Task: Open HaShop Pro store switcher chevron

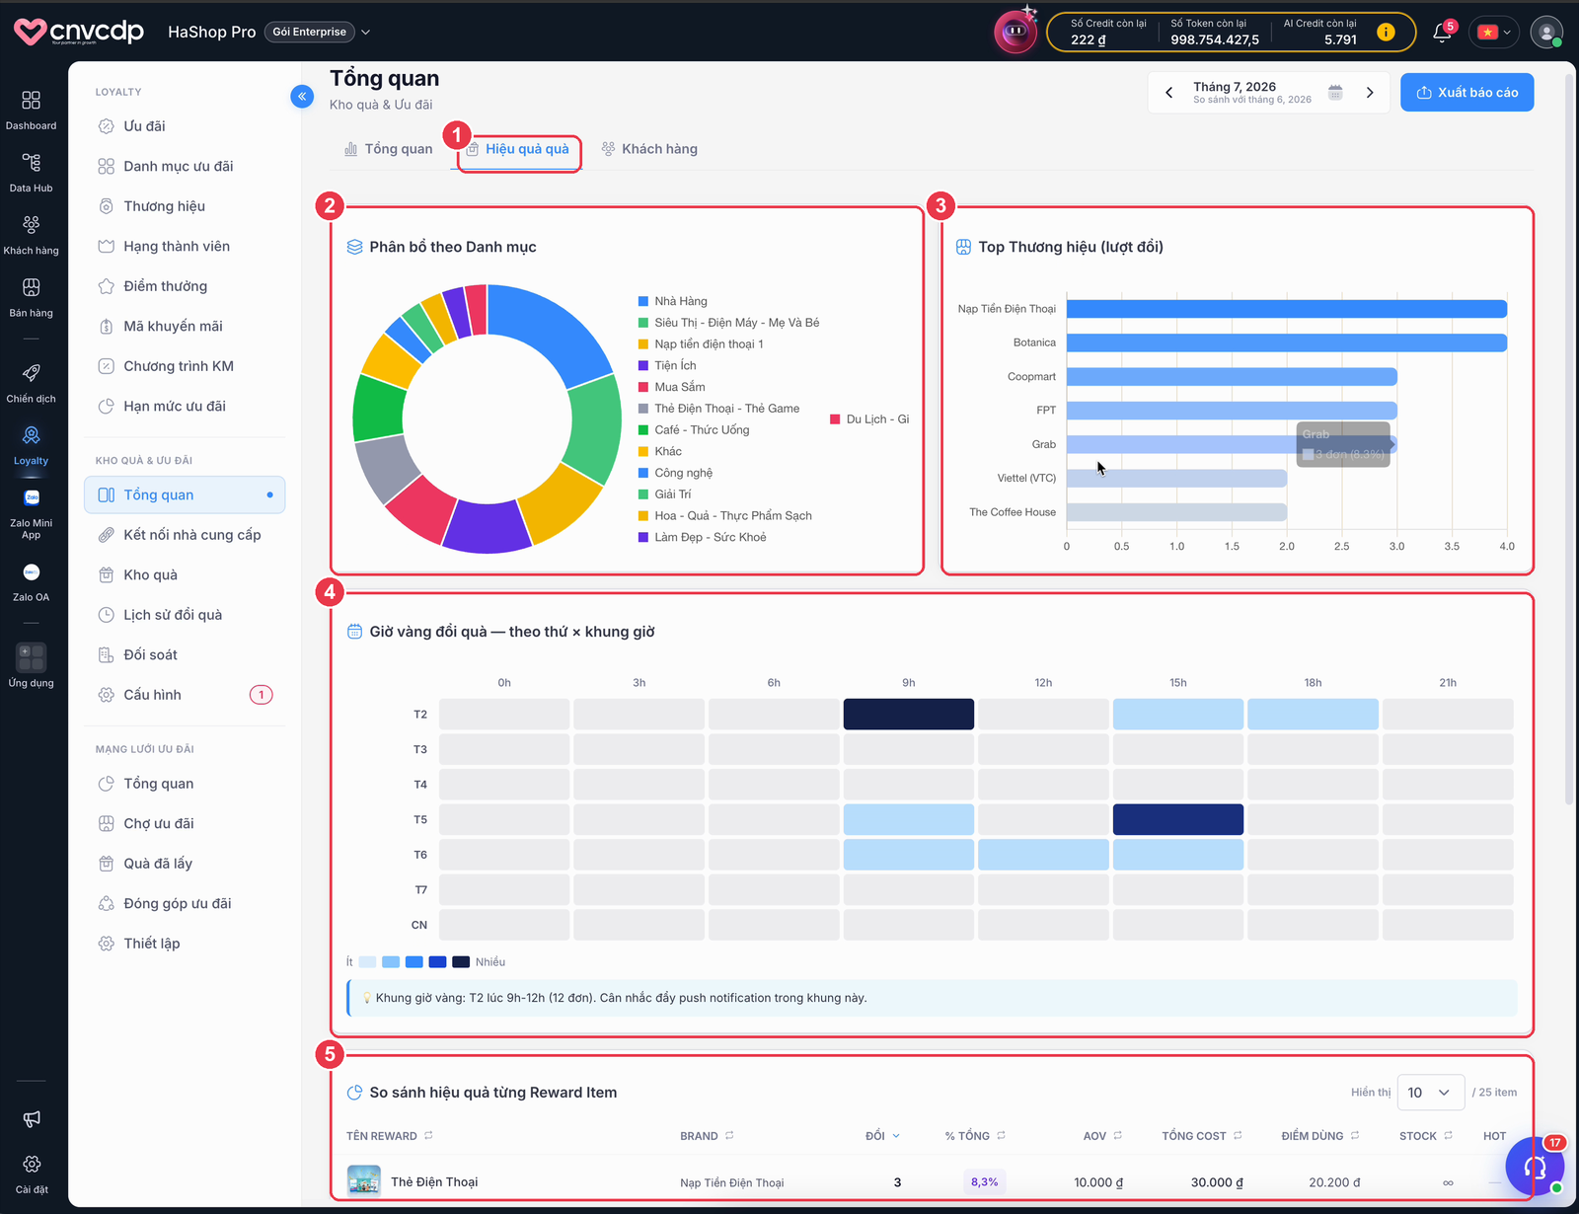Action: tap(365, 32)
